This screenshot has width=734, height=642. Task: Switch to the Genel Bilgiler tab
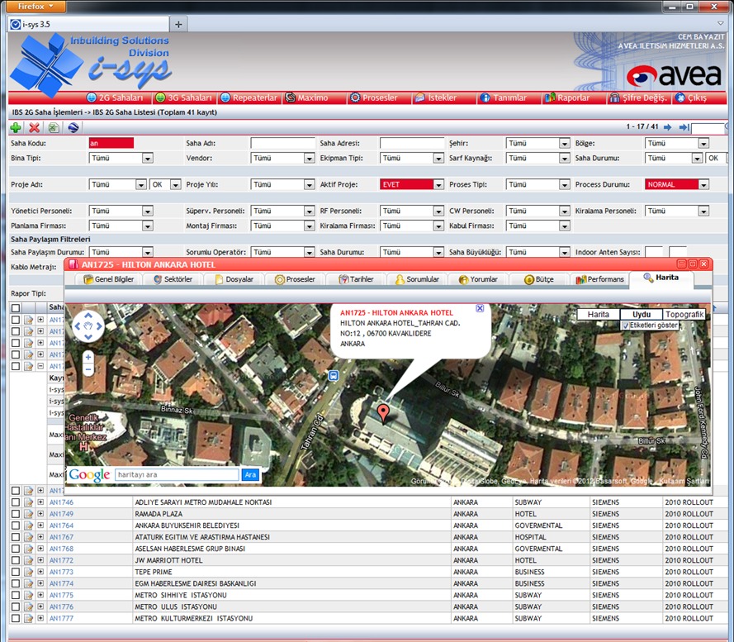click(109, 279)
